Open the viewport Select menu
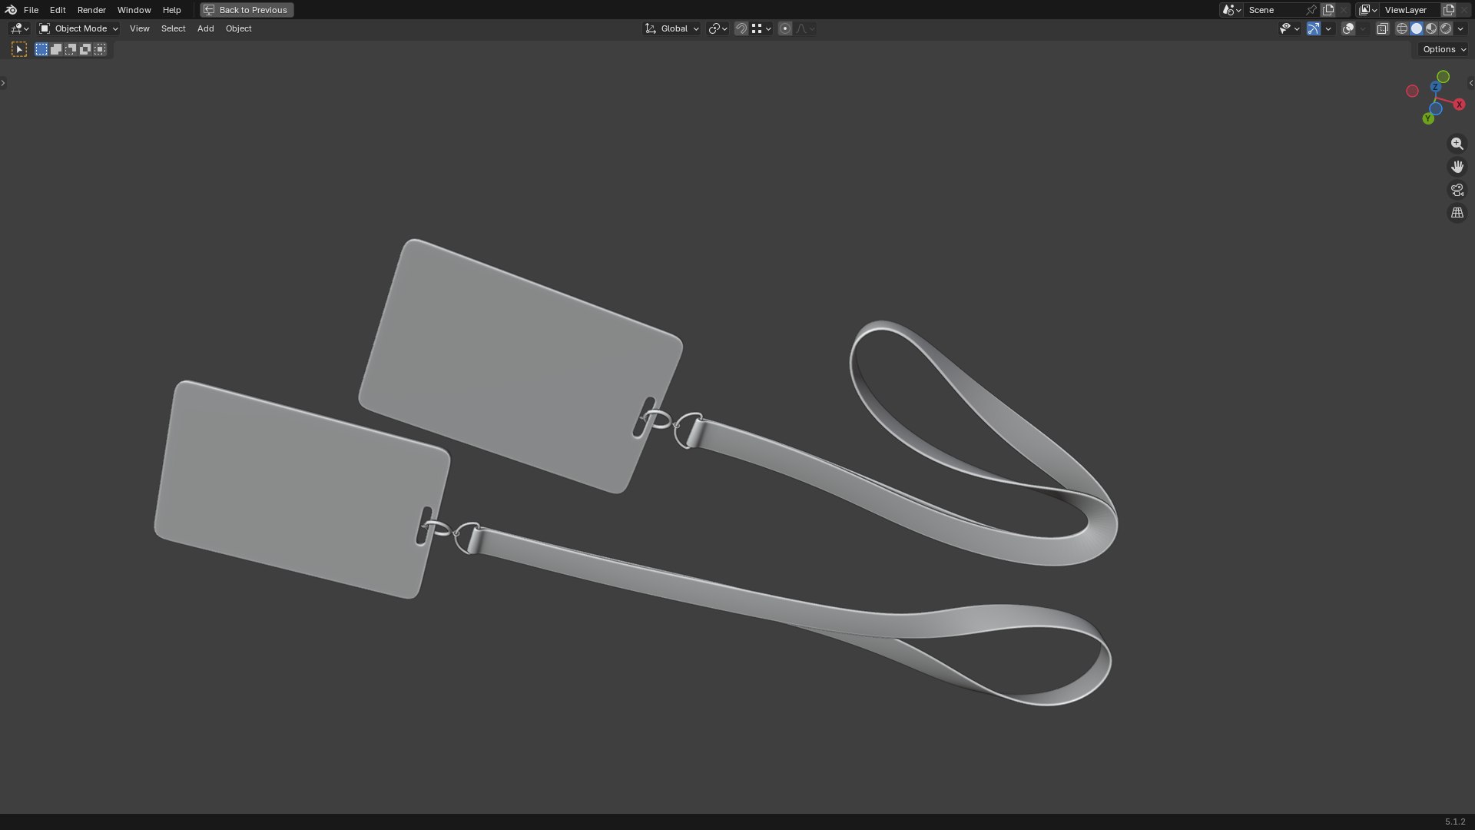 (173, 28)
